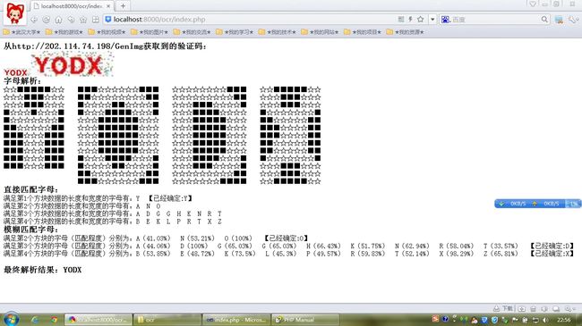Switch to PHP Manual taskbar button

pyautogui.click(x=305, y=320)
